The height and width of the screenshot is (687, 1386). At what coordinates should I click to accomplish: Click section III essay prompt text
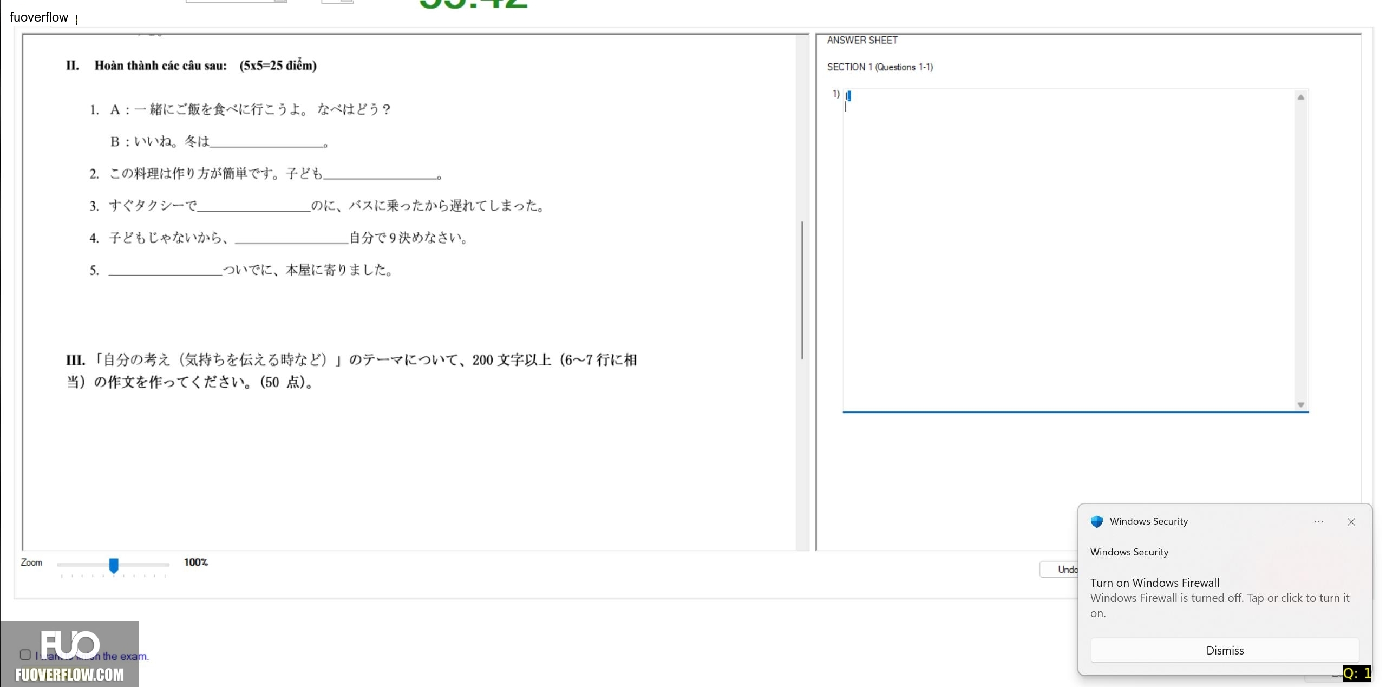(352, 371)
